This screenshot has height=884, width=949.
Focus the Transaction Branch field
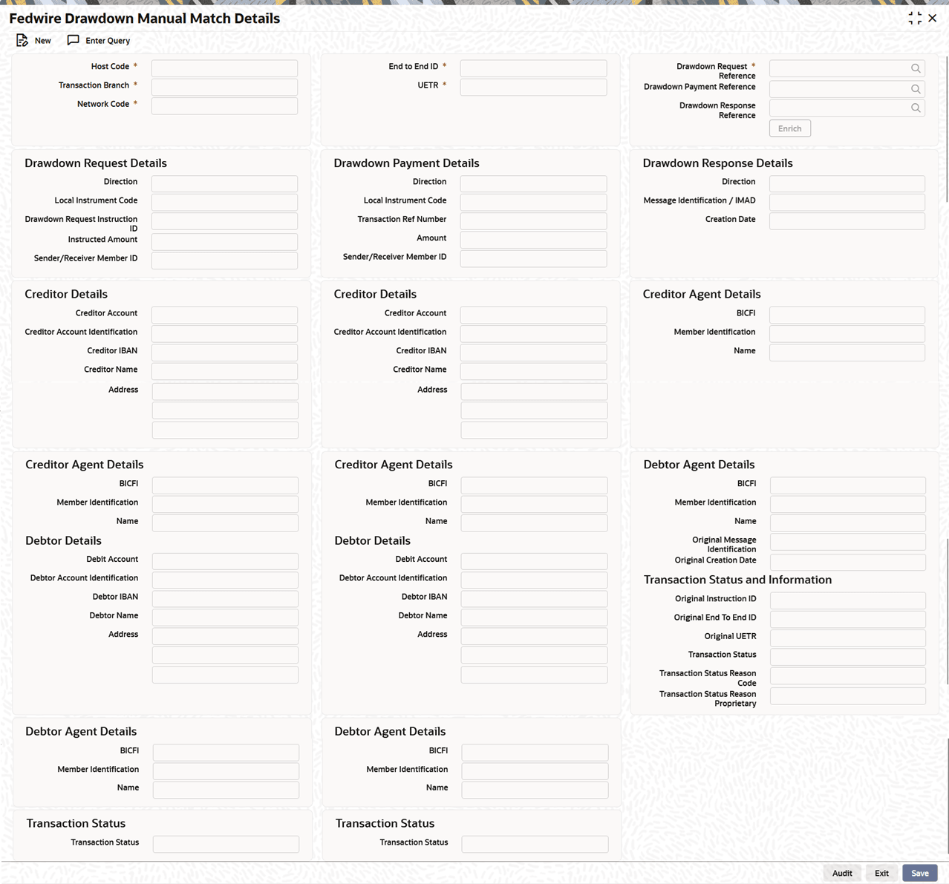pyautogui.click(x=224, y=87)
